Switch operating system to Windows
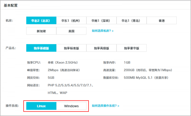Image resolution: width=191 pixels, height=116 pixels. (71, 106)
